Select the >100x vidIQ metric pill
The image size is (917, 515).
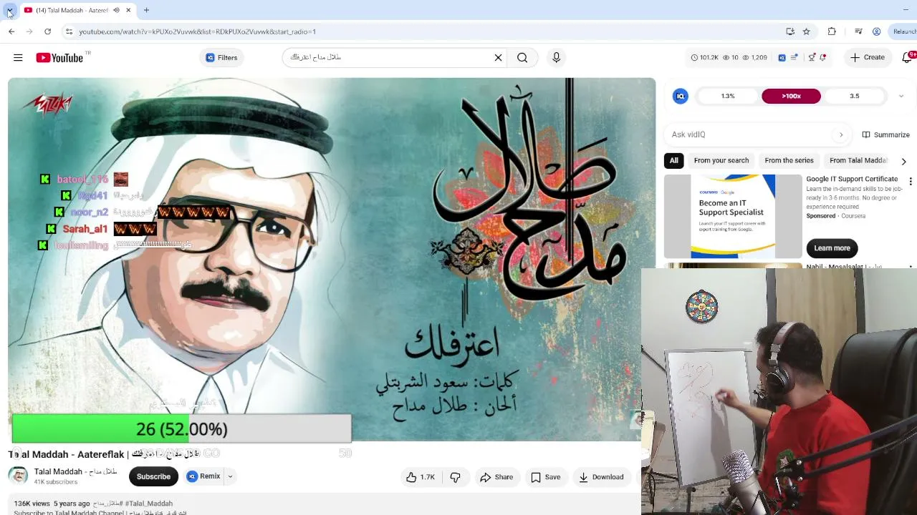click(791, 96)
